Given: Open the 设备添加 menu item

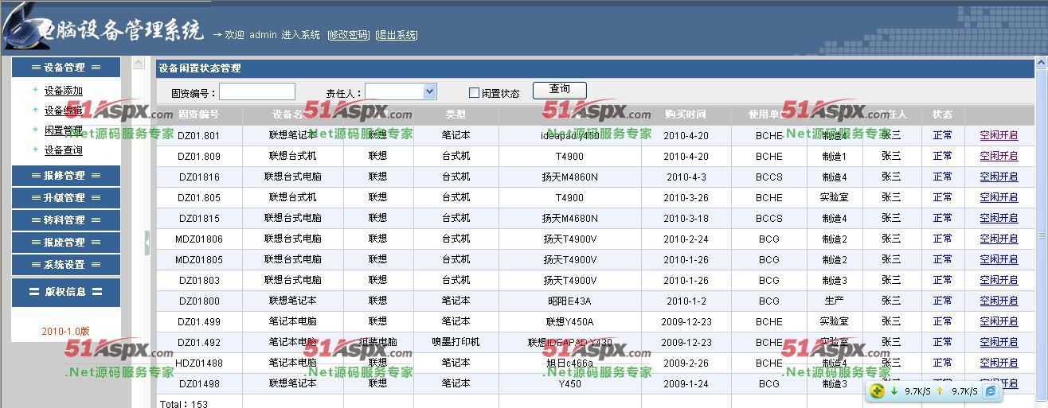Looking at the screenshot, I should 64,91.
